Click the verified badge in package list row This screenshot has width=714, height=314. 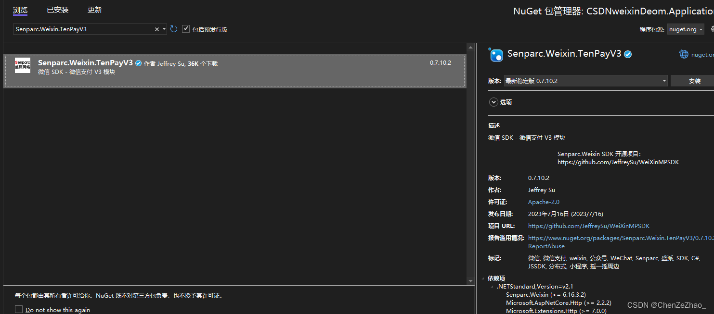click(139, 63)
